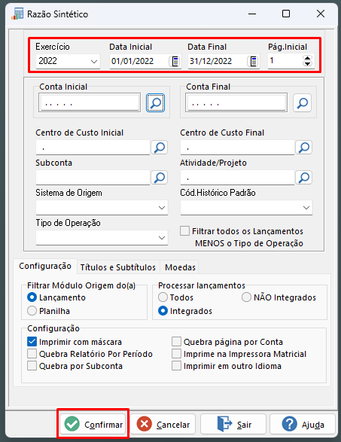
Task: Focus Centro de Custo Final field
Action: [x=237, y=147]
